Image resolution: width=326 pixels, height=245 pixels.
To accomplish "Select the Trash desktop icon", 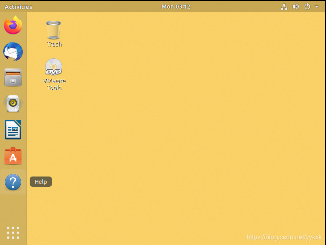I will tap(54, 30).
